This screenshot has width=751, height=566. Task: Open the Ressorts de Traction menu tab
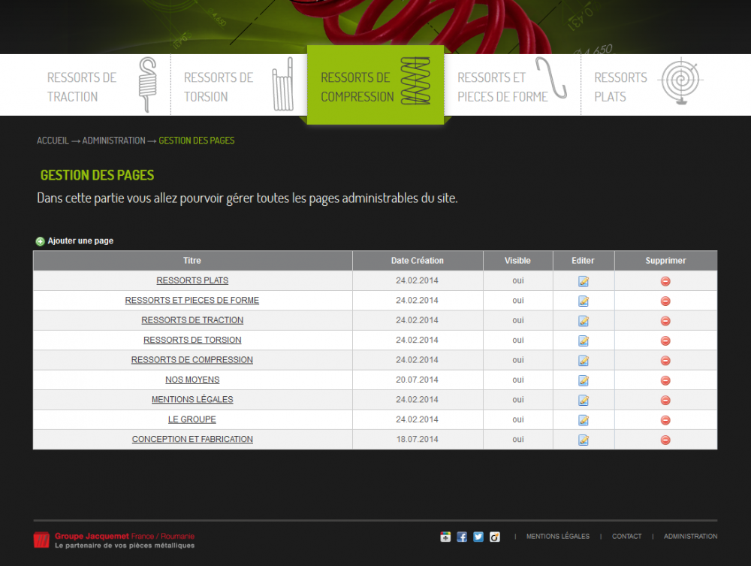[x=102, y=86]
